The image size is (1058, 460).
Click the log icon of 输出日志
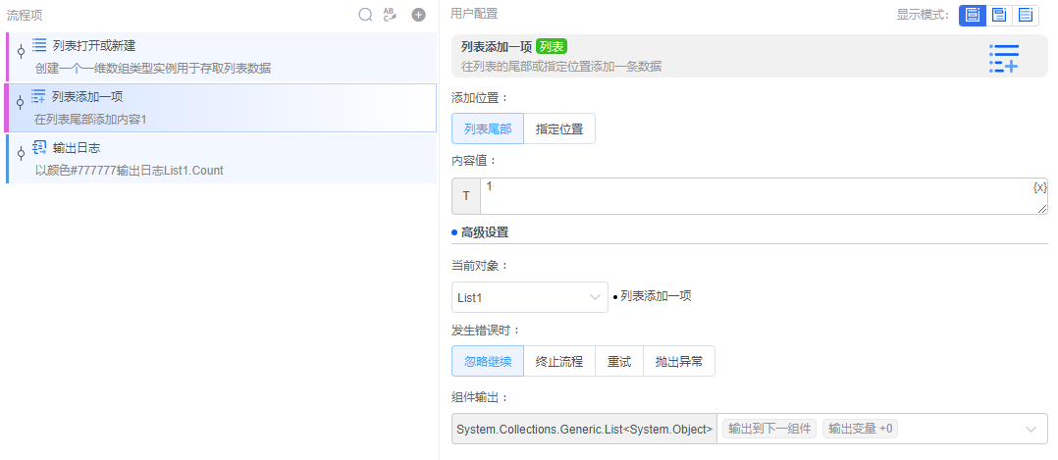40,148
